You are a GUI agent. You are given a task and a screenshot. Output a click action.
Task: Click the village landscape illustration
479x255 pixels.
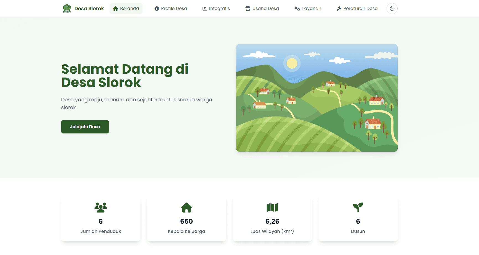317,97
